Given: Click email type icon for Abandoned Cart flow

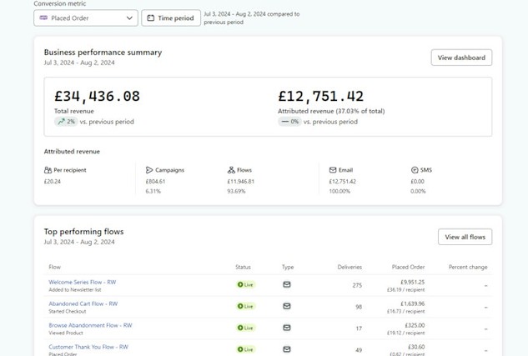Looking at the screenshot, I should click(287, 306).
